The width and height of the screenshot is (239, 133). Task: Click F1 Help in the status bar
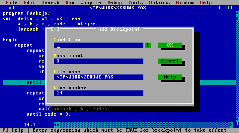[13, 130]
